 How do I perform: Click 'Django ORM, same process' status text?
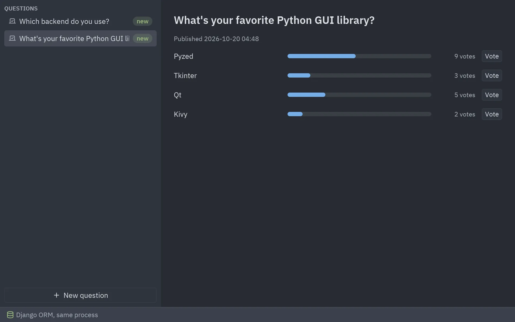click(57, 315)
